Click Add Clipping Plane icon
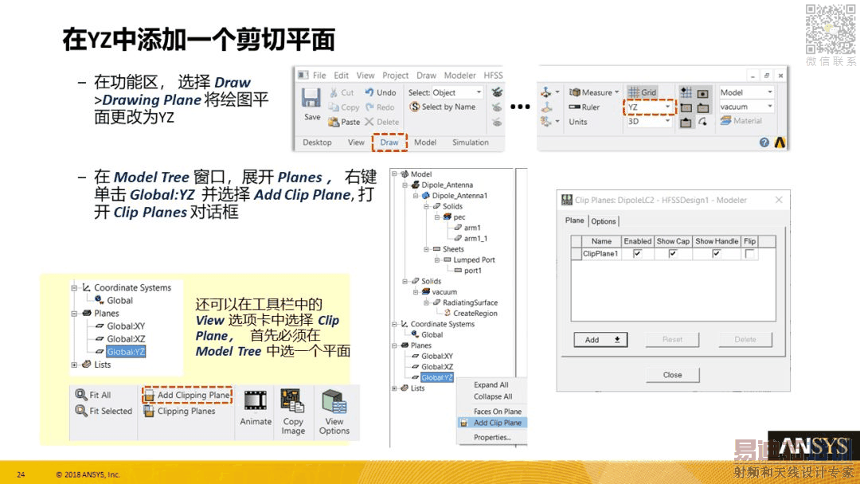The image size is (860, 484). pos(149,395)
